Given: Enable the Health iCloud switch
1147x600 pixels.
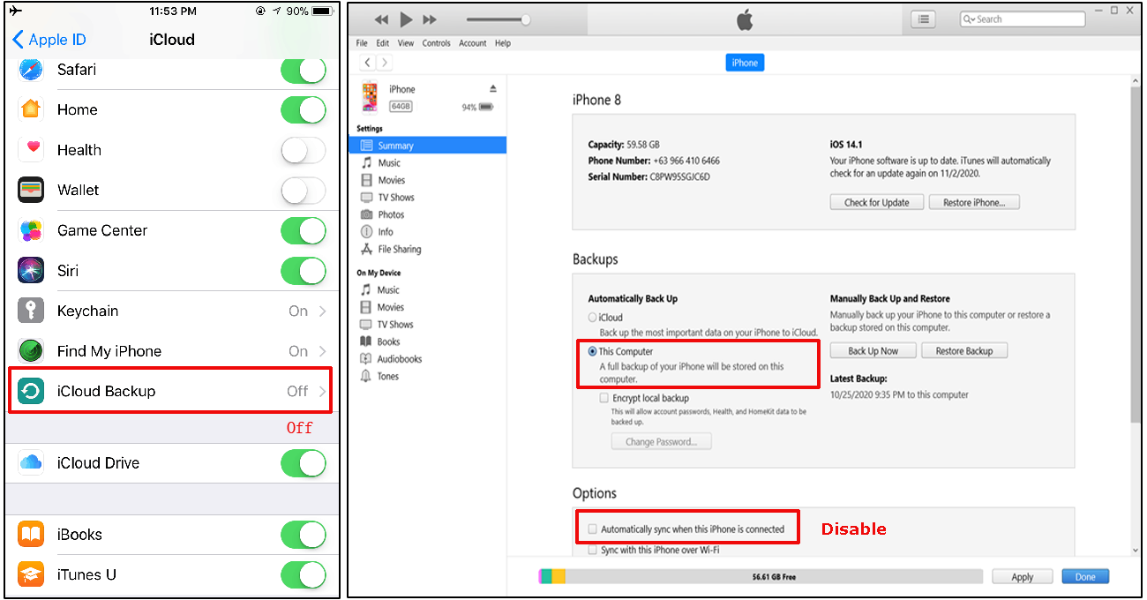Looking at the screenshot, I should click(x=304, y=150).
